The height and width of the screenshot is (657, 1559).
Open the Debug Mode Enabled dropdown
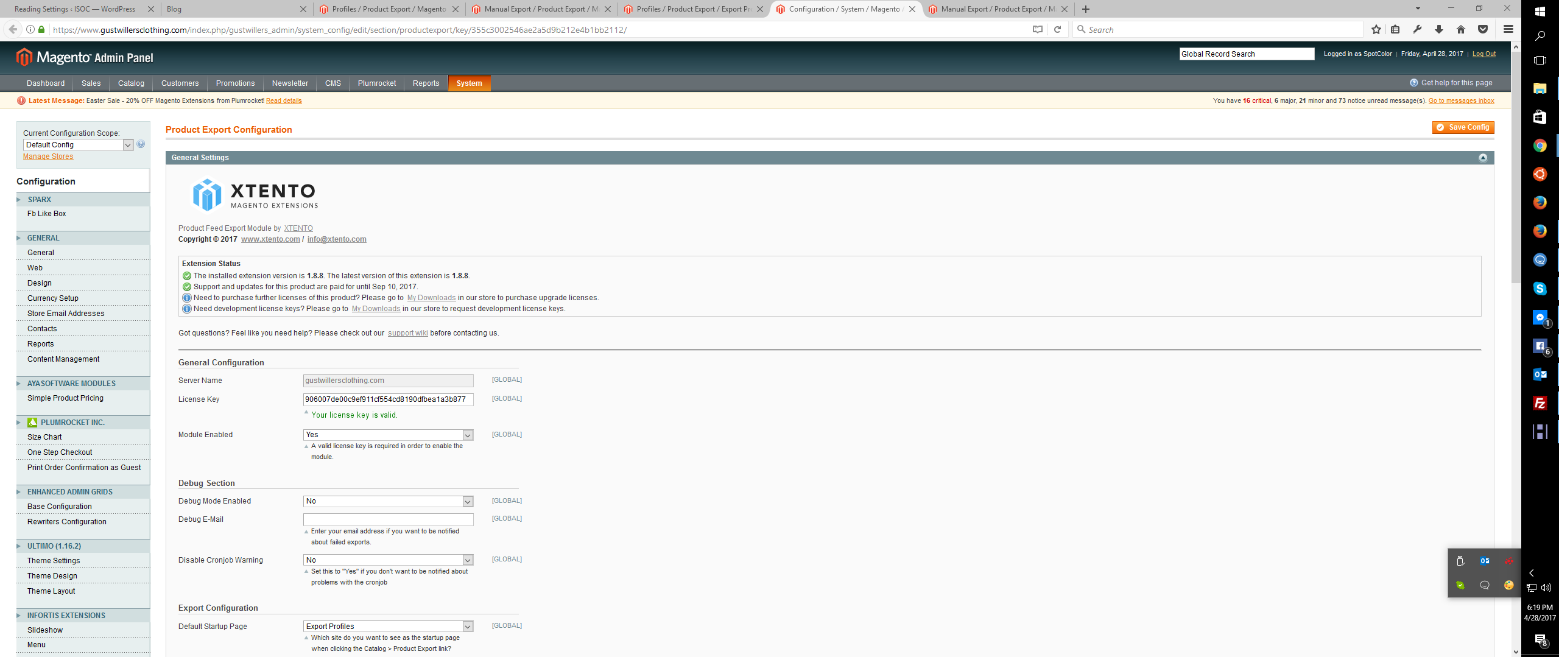tap(388, 501)
